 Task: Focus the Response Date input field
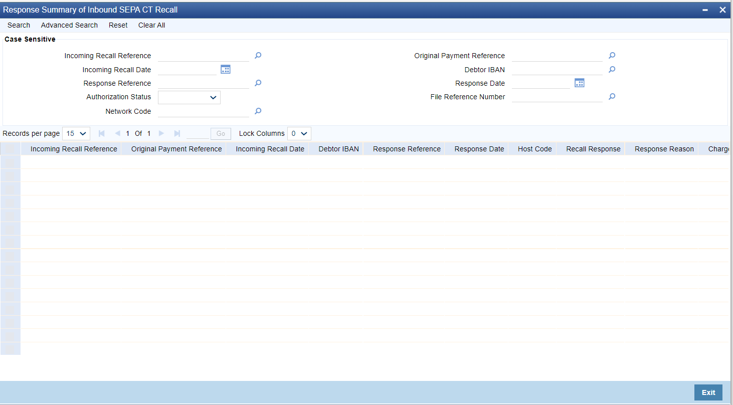541,83
